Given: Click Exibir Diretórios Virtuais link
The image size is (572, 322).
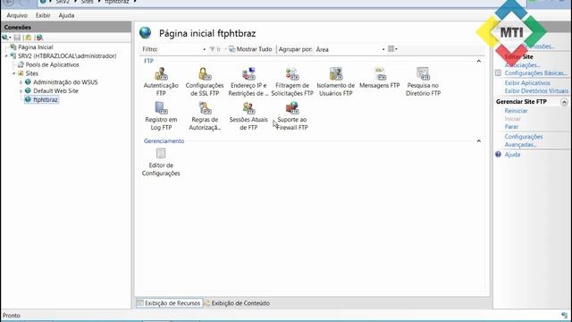Looking at the screenshot, I should tap(536, 91).
